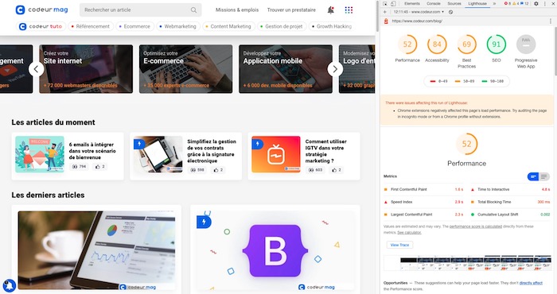Open Simplifiez la gestion de vos contrats article
557x294 pixels.
185,156
